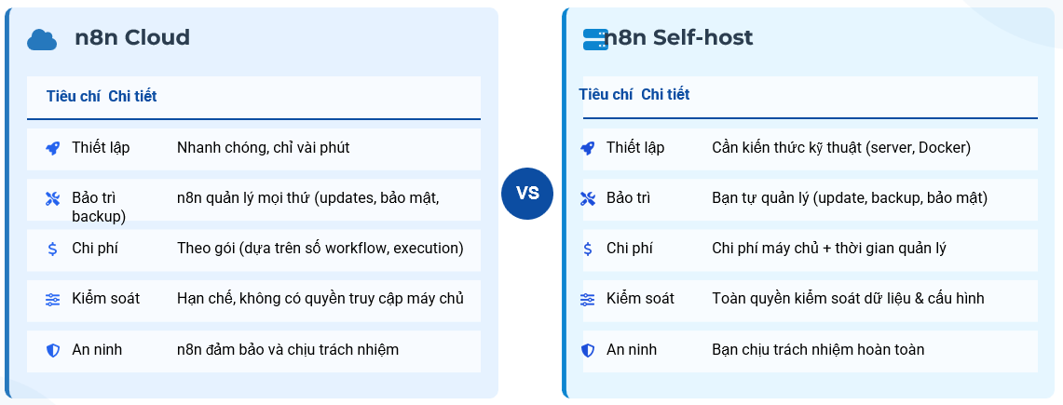Screen dimensions: 1063x405
Task: Click the wrench icon in Self-host table
Action: pos(587,198)
